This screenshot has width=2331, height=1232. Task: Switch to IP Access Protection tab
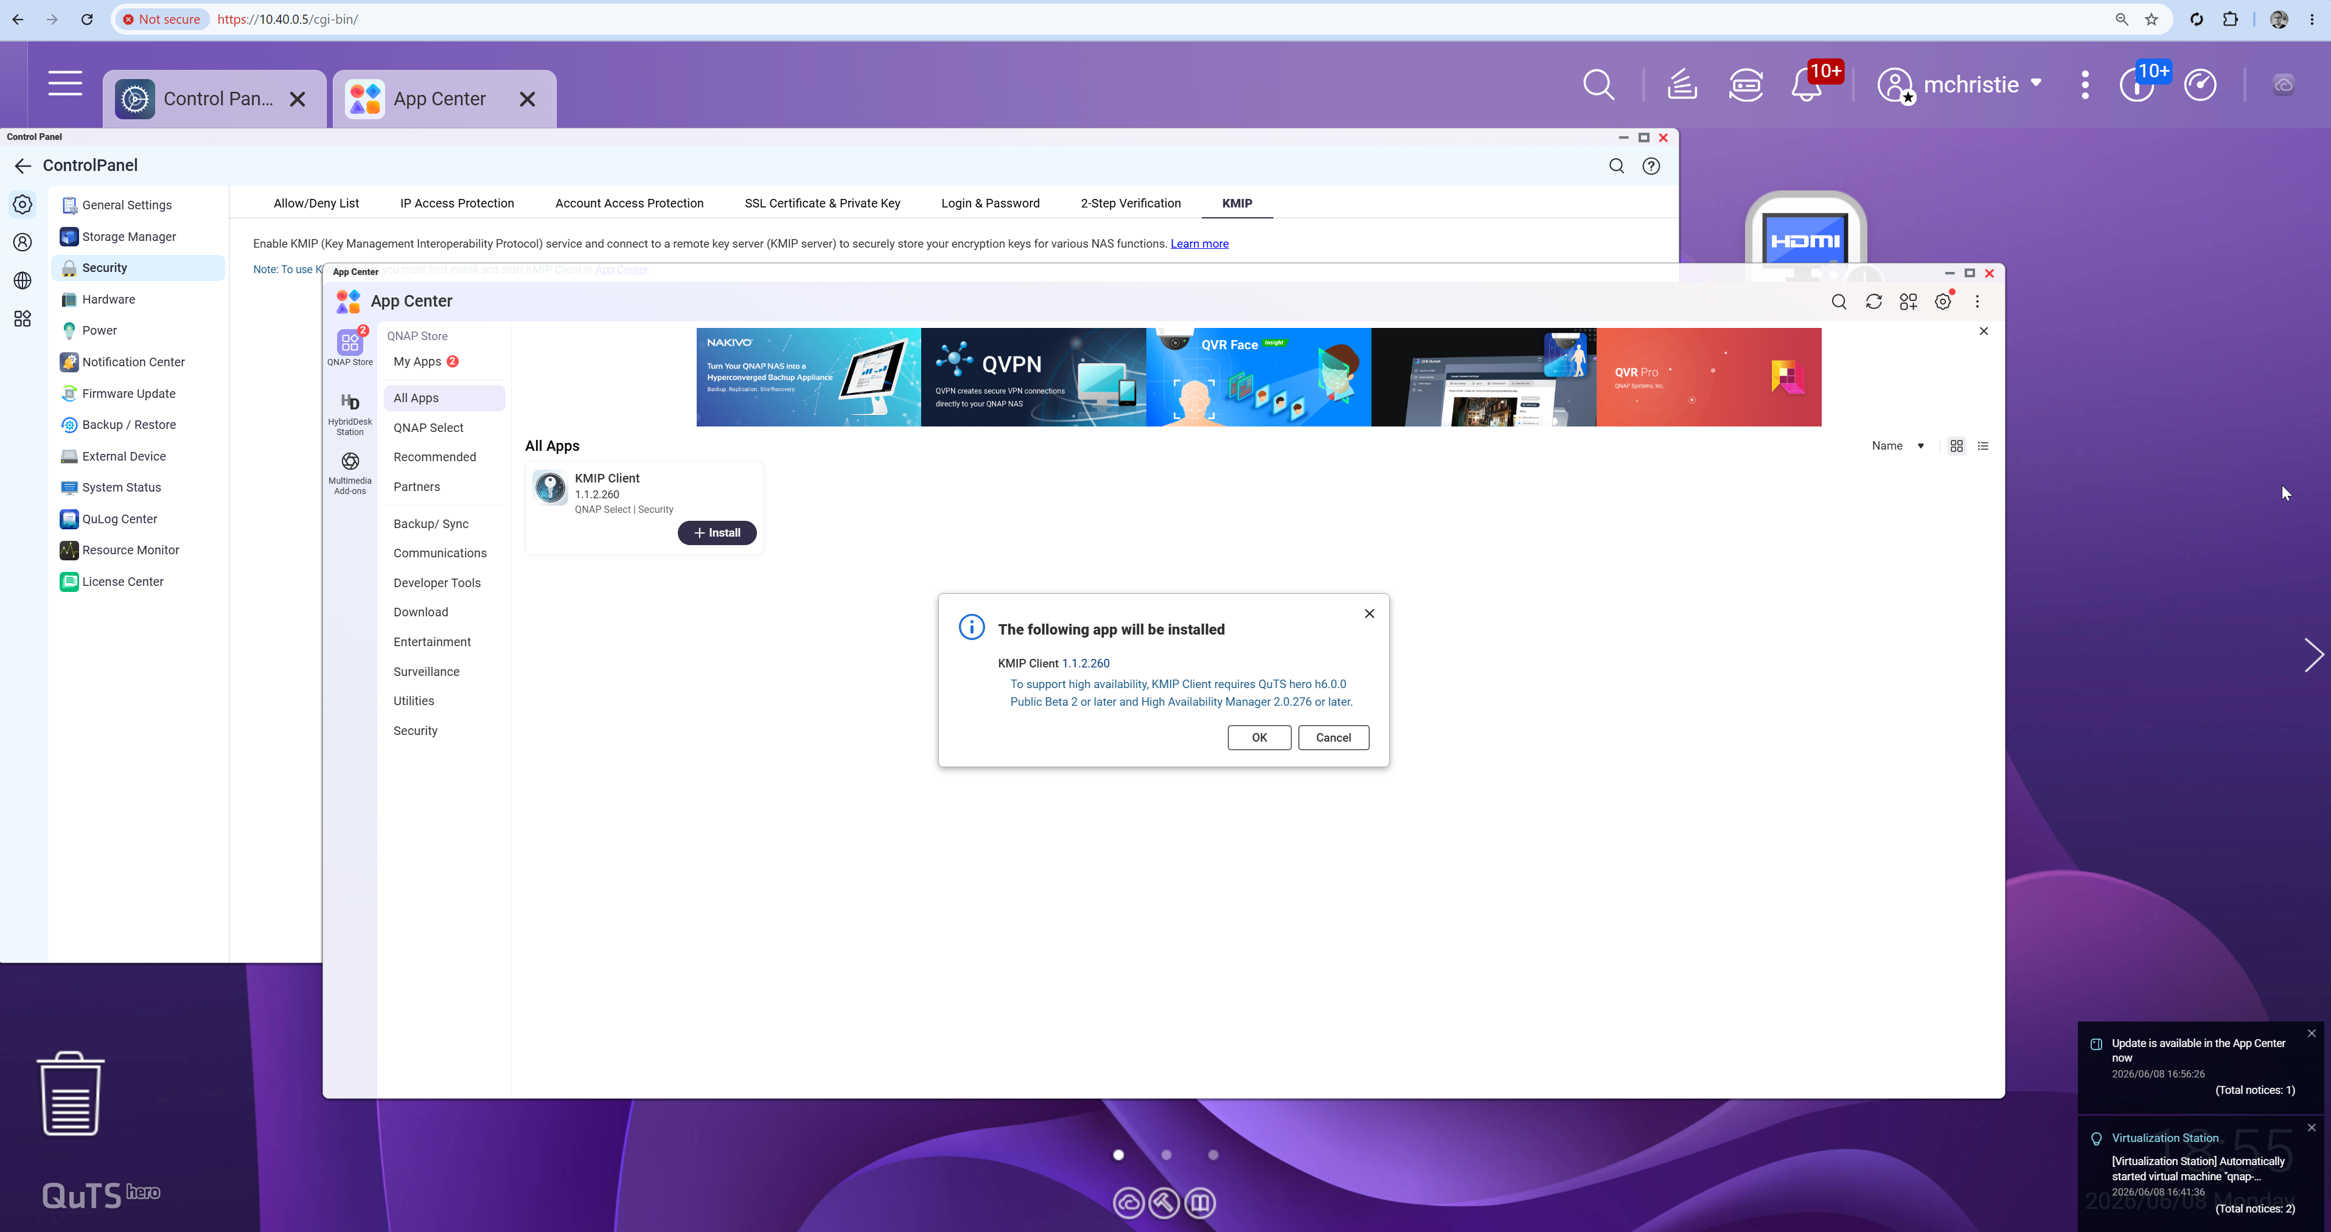pyautogui.click(x=457, y=204)
